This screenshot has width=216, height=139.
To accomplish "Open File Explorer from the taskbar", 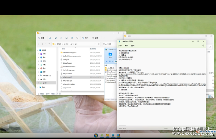I will click(x=108, y=135).
